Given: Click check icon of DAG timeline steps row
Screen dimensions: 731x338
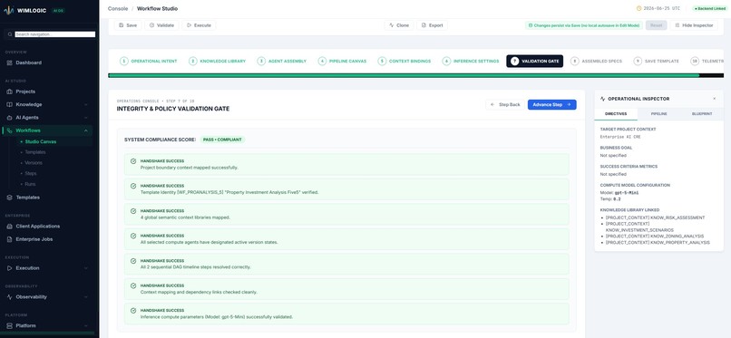Looking at the screenshot, I should (133, 261).
